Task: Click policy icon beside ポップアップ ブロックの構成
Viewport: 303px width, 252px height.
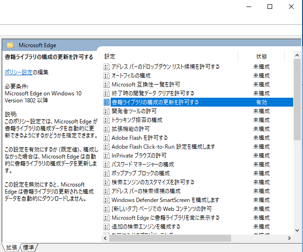Action: 106,173
